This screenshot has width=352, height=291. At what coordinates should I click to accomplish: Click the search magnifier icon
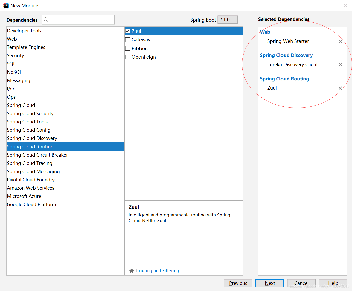[x=46, y=20]
